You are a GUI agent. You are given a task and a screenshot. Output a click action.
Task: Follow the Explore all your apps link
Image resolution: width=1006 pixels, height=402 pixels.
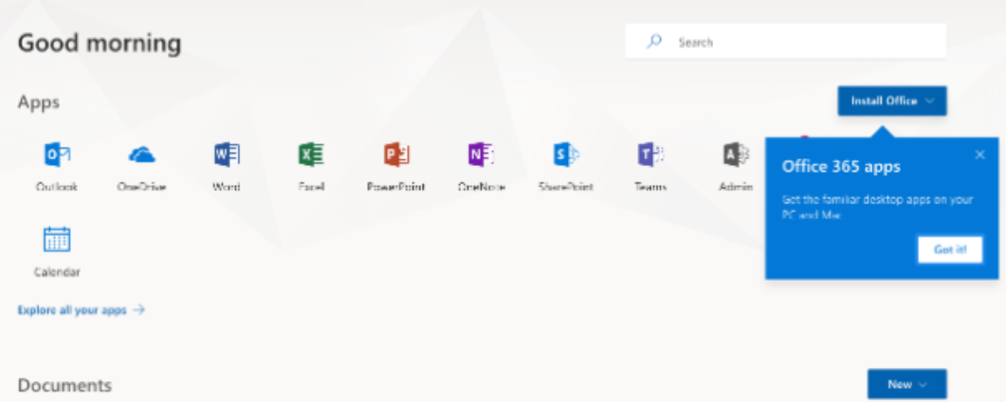(81, 310)
